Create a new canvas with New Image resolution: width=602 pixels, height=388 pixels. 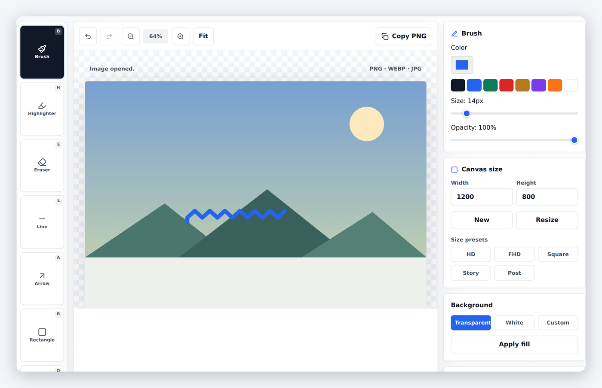click(482, 220)
